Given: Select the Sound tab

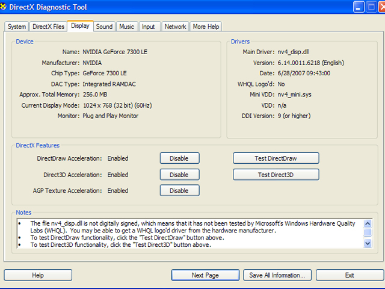Looking at the screenshot, I should [104, 26].
